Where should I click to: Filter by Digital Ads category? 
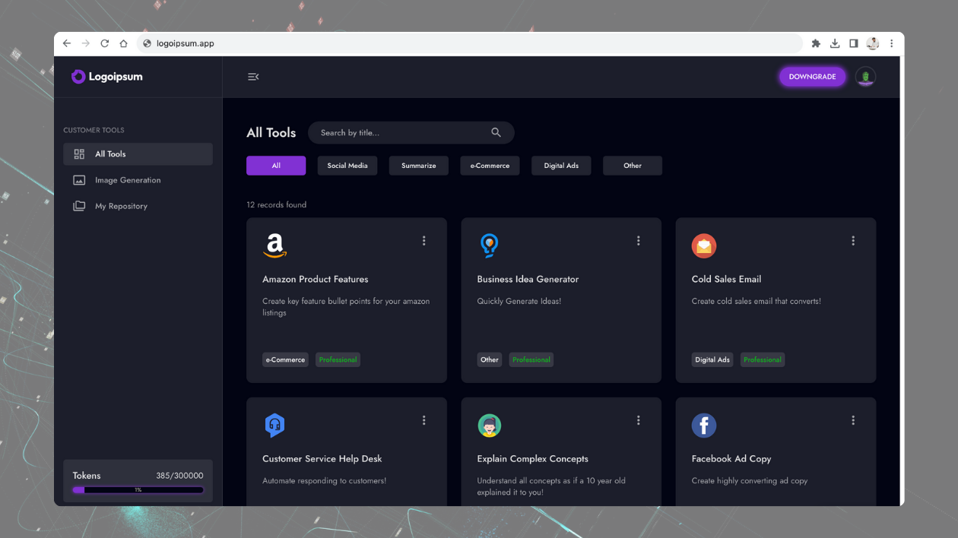pos(561,166)
